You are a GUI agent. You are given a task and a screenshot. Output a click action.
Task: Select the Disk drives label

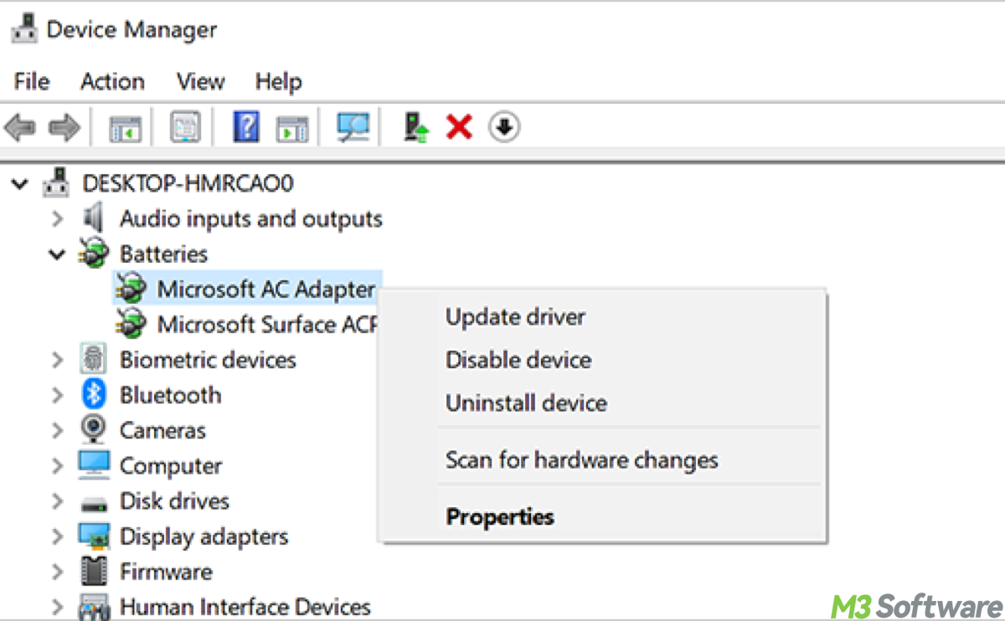[x=174, y=500]
